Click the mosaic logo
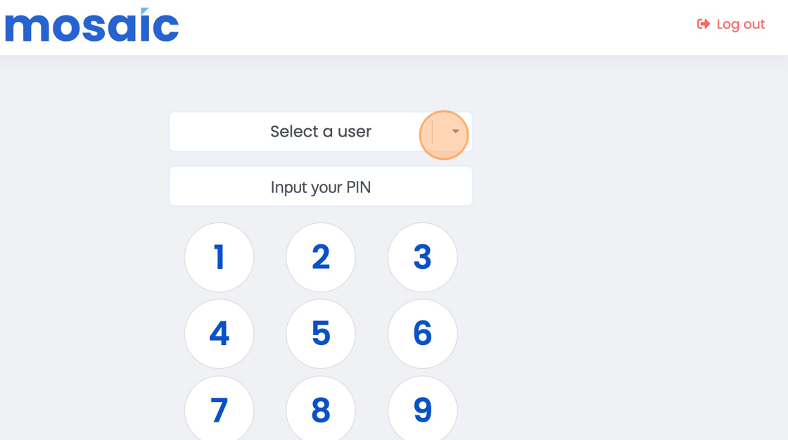 coord(92,26)
